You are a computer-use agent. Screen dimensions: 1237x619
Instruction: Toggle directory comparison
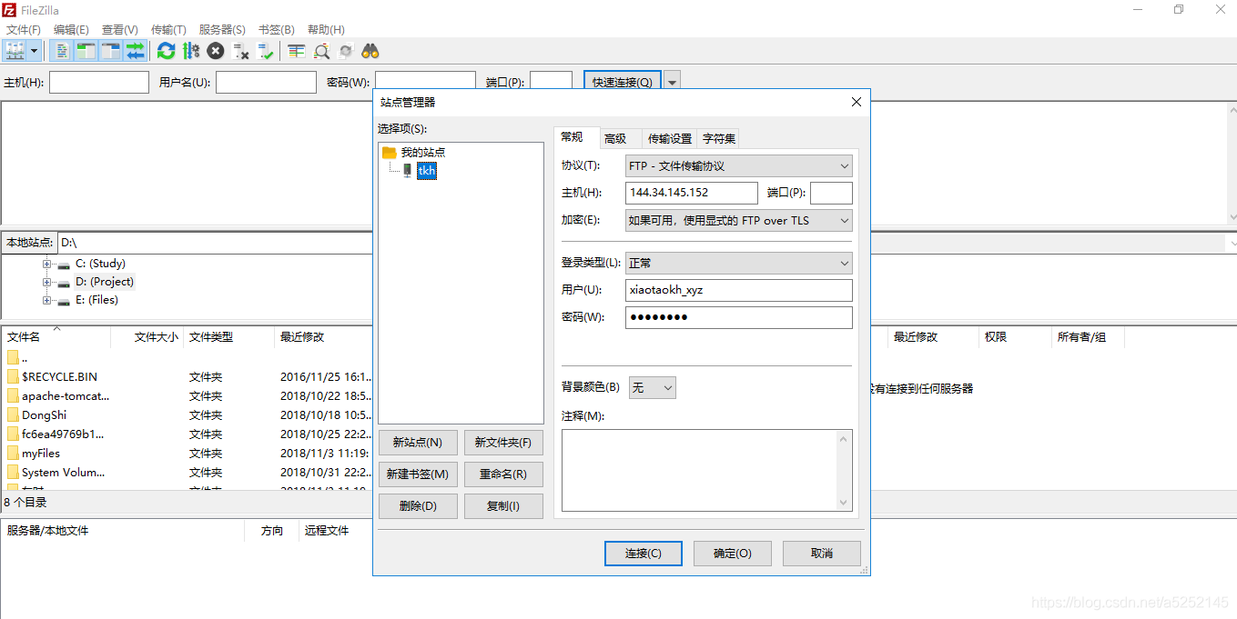(x=321, y=50)
